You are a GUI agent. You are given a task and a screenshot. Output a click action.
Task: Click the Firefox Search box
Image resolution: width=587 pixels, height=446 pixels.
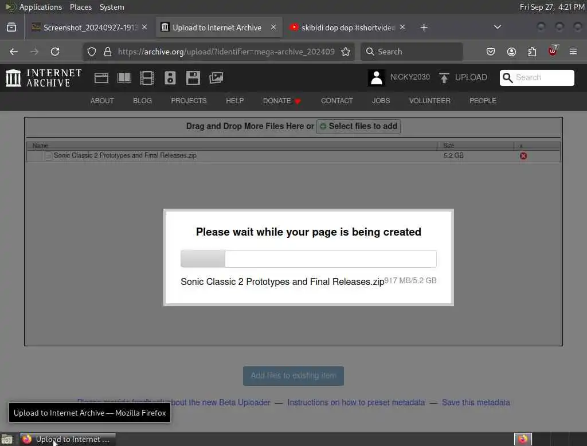tap(412, 52)
